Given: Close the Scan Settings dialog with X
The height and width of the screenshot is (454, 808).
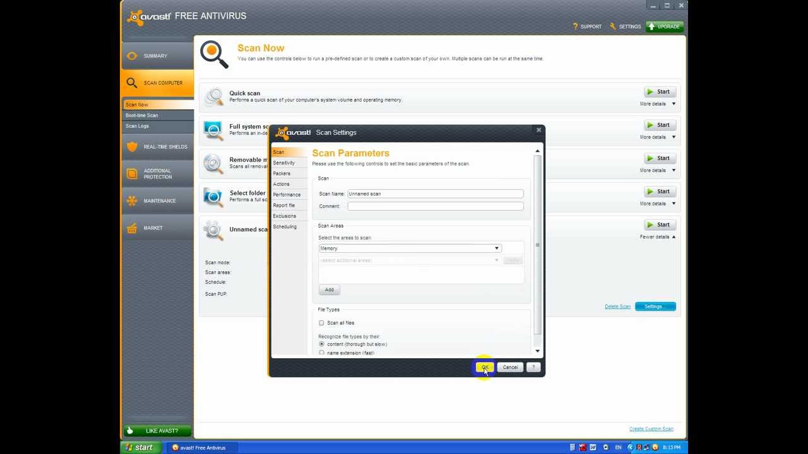Looking at the screenshot, I should pyautogui.click(x=538, y=130).
